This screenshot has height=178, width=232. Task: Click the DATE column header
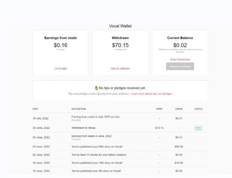pyautogui.click(x=35, y=109)
